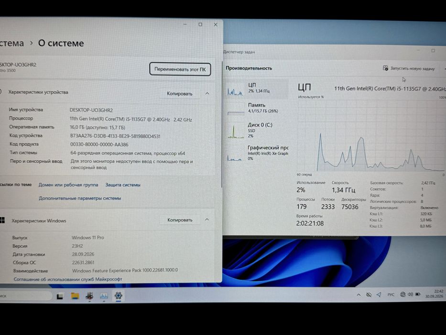This screenshot has width=446, height=335.
Task: Open the volume speaker tray icon
Action: [410, 294]
